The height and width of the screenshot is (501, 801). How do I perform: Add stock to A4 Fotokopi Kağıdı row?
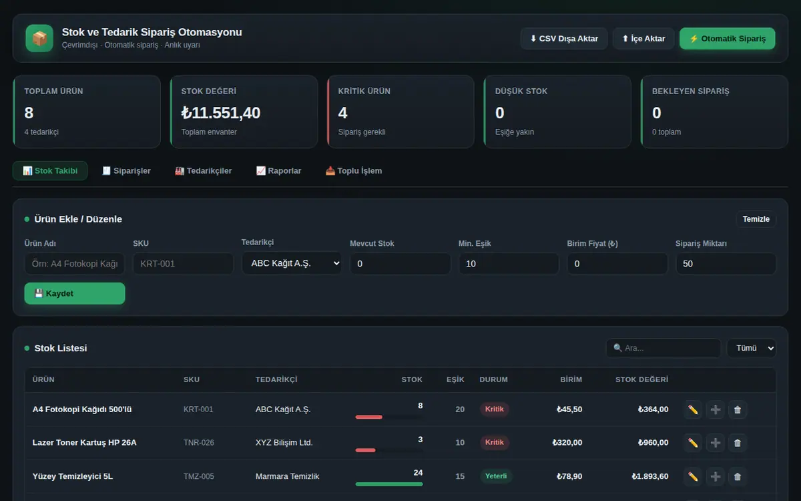pyautogui.click(x=716, y=409)
